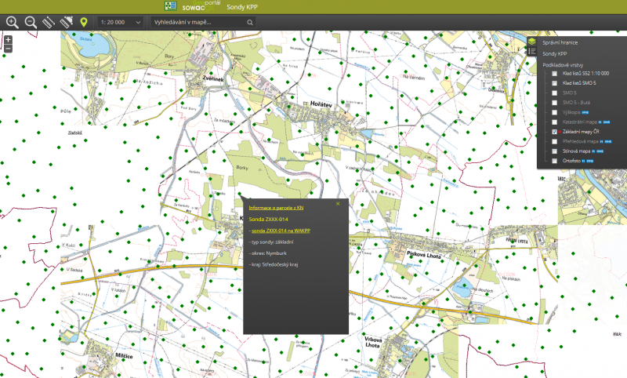Expand the Správní hranice layer group

560,42
